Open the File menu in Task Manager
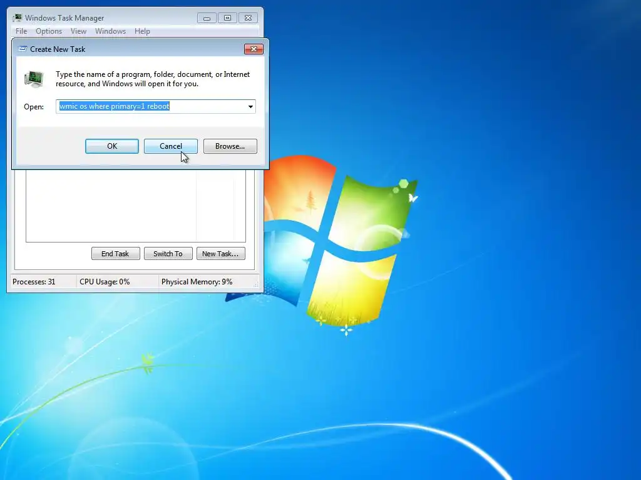 tap(21, 31)
